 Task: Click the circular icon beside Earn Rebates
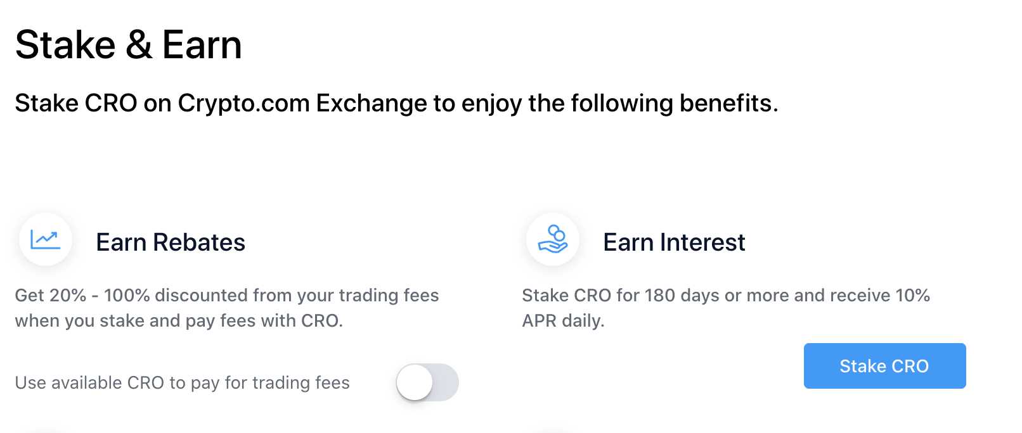[45, 239]
